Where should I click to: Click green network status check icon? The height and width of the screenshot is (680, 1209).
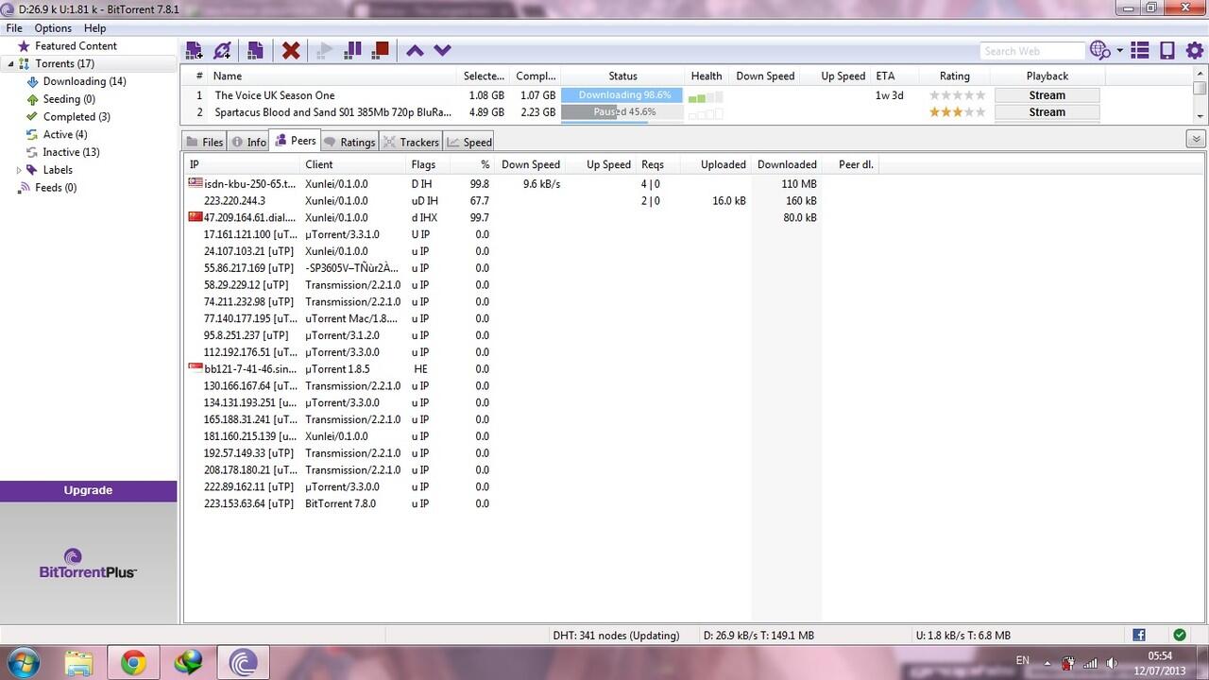pos(1180,636)
